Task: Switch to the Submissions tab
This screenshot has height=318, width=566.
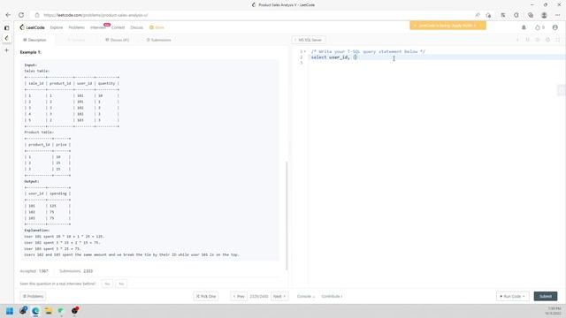Action: (x=159, y=40)
